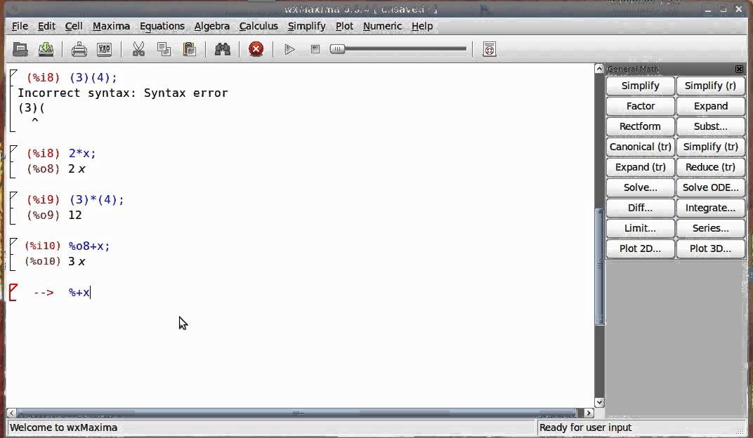Open the File menu

point(20,26)
